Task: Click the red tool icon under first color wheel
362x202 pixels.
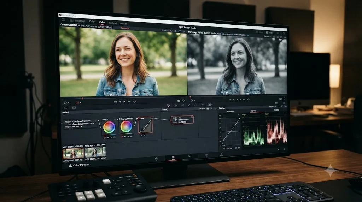Action: tap(105, 138)
